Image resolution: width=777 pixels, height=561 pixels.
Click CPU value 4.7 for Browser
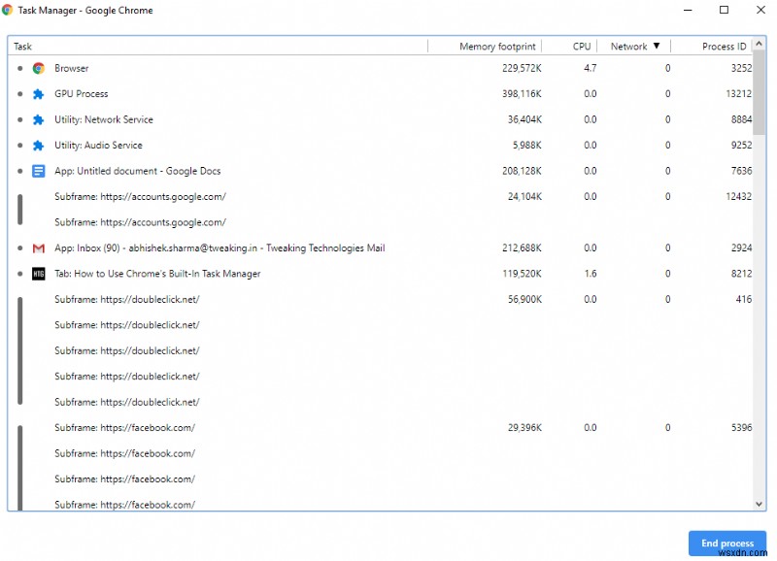point(591,68)
